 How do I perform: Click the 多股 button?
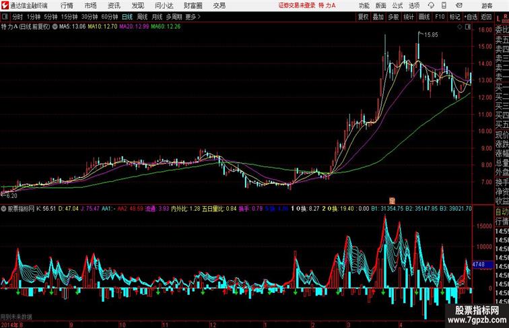click(x=393, y=17)
